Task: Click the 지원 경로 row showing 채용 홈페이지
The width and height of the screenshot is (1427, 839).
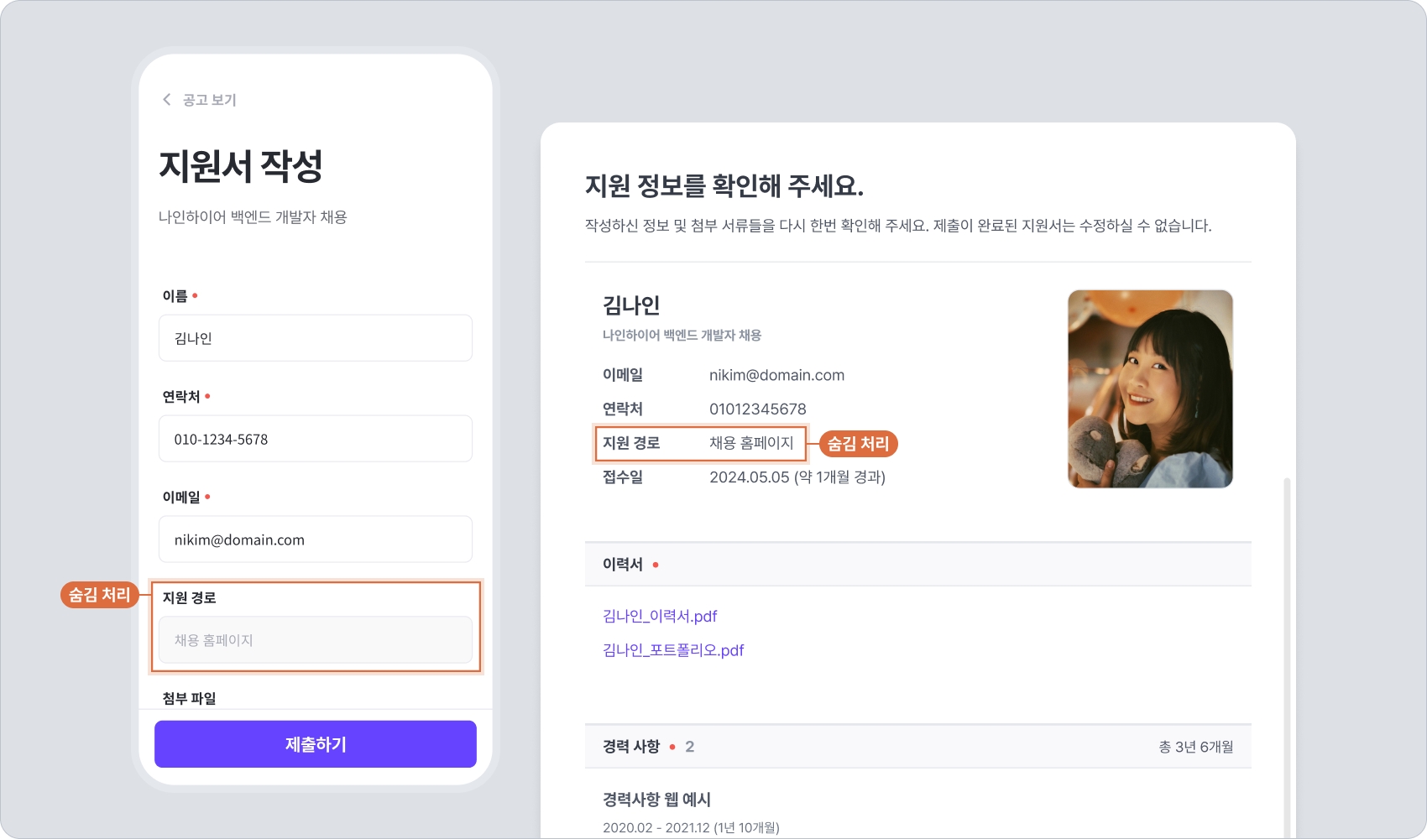Action: point(700,443)
